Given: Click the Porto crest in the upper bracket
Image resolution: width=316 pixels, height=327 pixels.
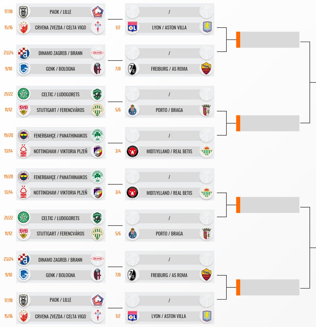Looking at the screenshot, I should click(x=132, y=110).
